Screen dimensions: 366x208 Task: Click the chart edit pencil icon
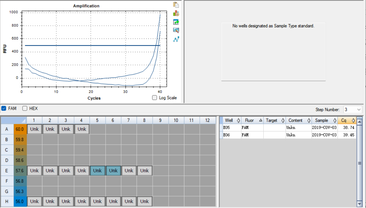[x=176, y=30]
